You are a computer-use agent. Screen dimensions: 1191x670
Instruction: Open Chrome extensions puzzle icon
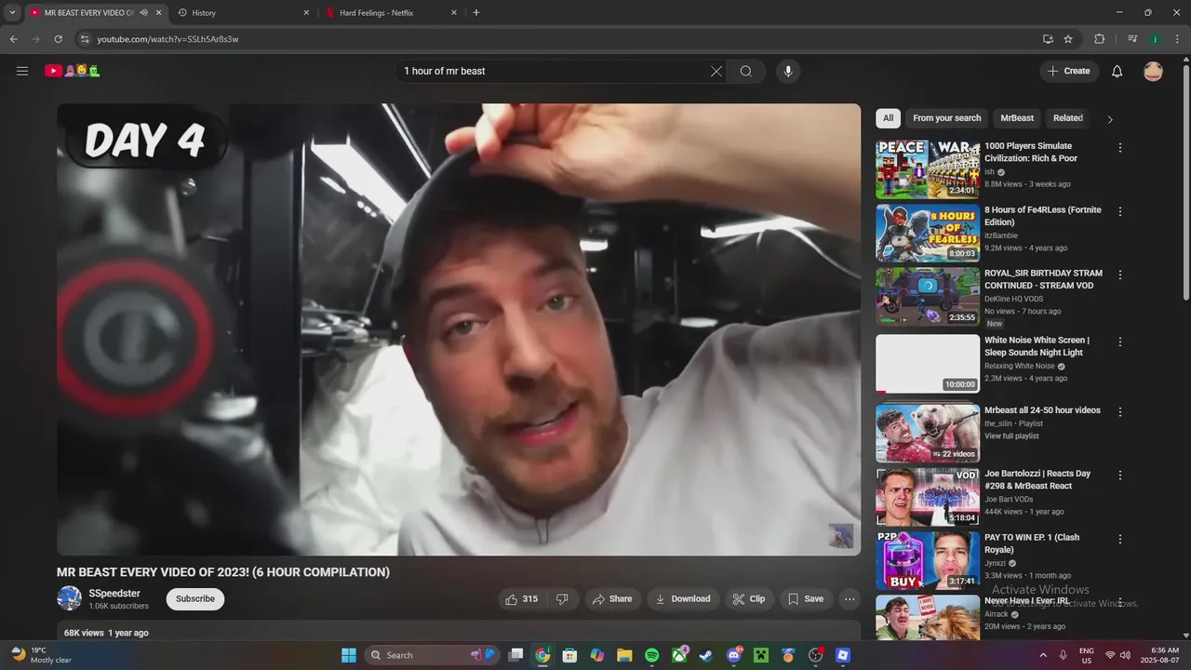(x=1100, y=39)
